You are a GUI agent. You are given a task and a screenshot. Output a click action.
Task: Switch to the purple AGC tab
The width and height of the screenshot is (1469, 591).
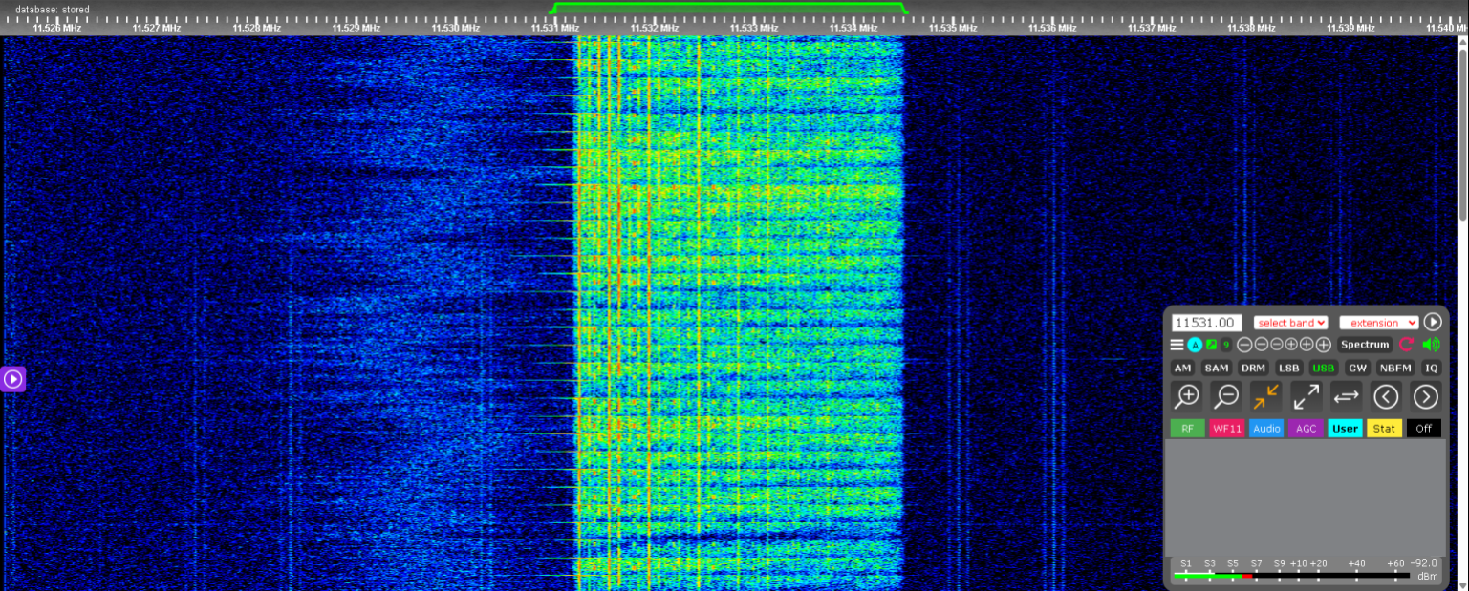(1306, 429)
